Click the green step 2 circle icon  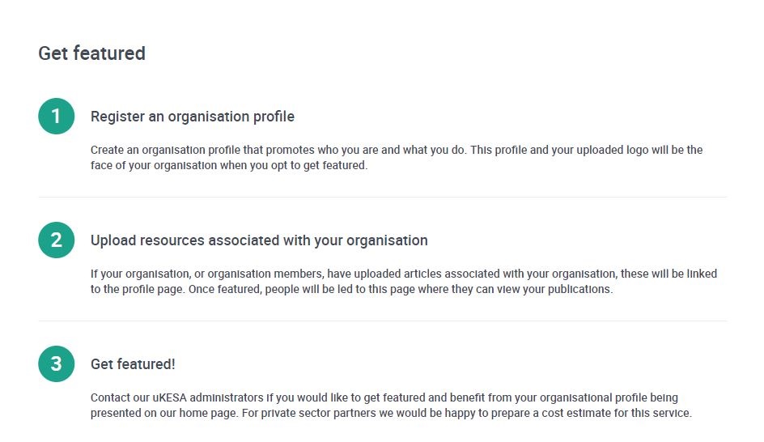click(57, 240)
